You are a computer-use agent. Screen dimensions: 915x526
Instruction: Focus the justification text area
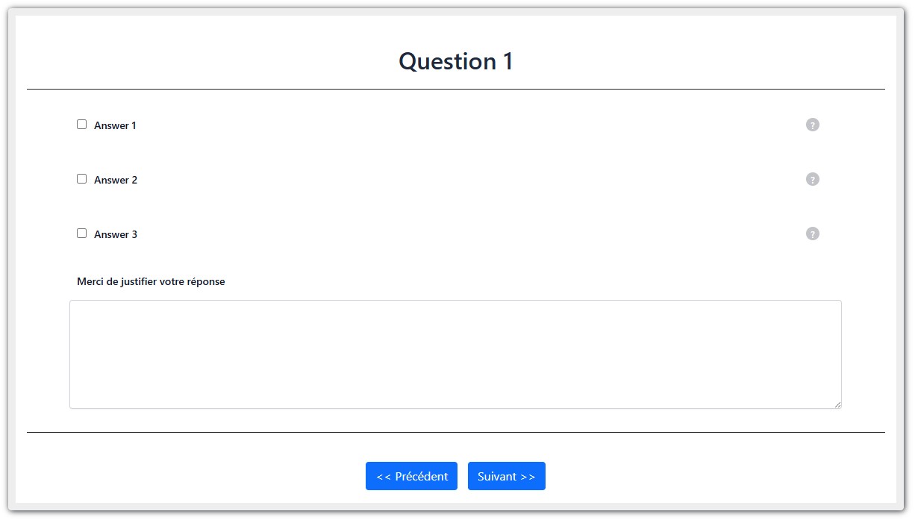coord(455,354)
